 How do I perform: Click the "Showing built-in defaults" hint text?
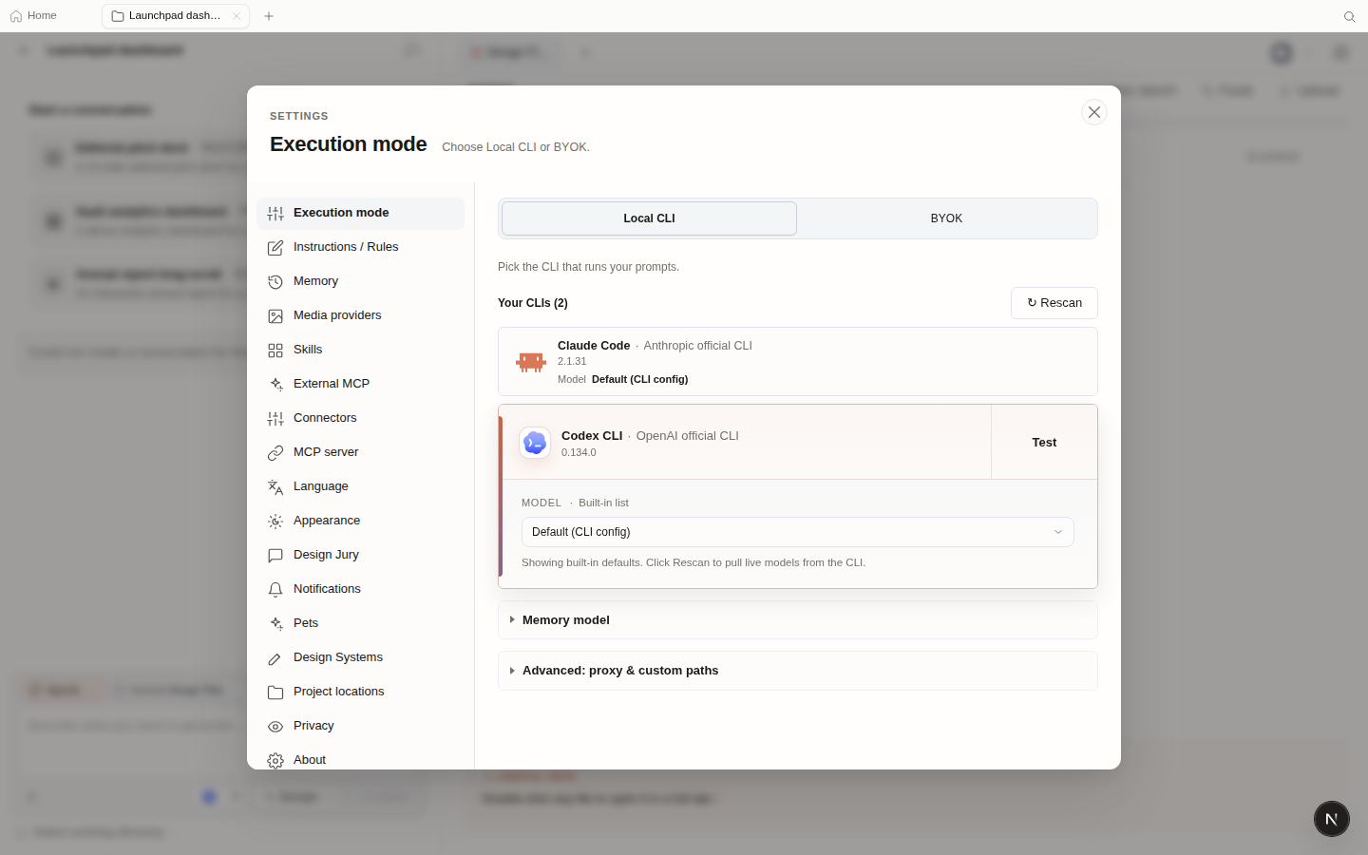click(x=693, y=562)
